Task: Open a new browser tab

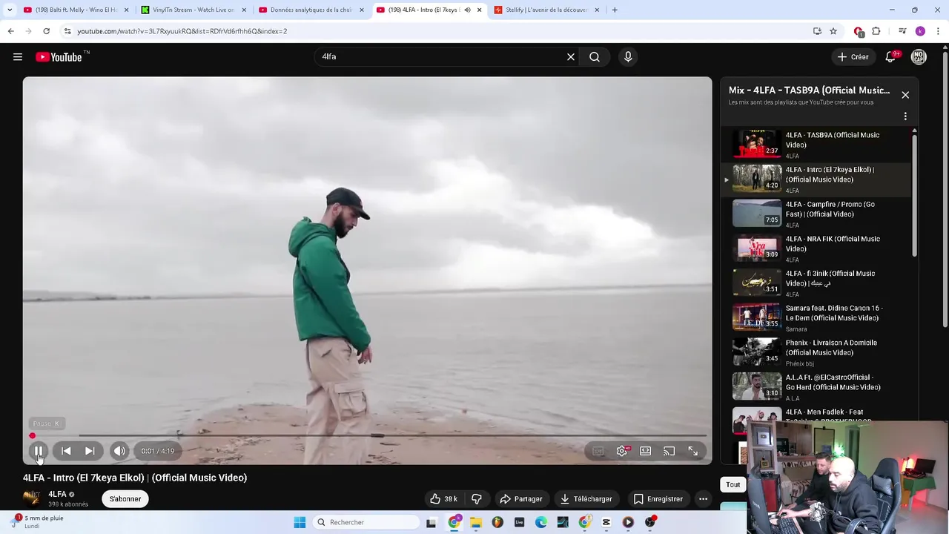Action: click(x=615, y=10)
